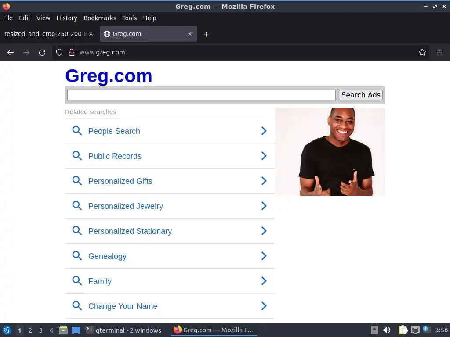Click the insecure connection padlock icon
The width and height of the screenshot is (450, 337).
pos(72,52)
